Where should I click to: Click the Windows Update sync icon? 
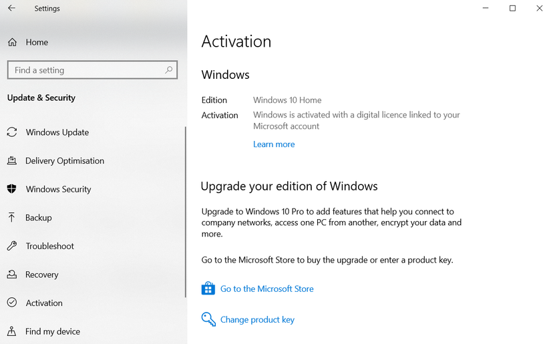pyautogui.click(x=12, y=132)
